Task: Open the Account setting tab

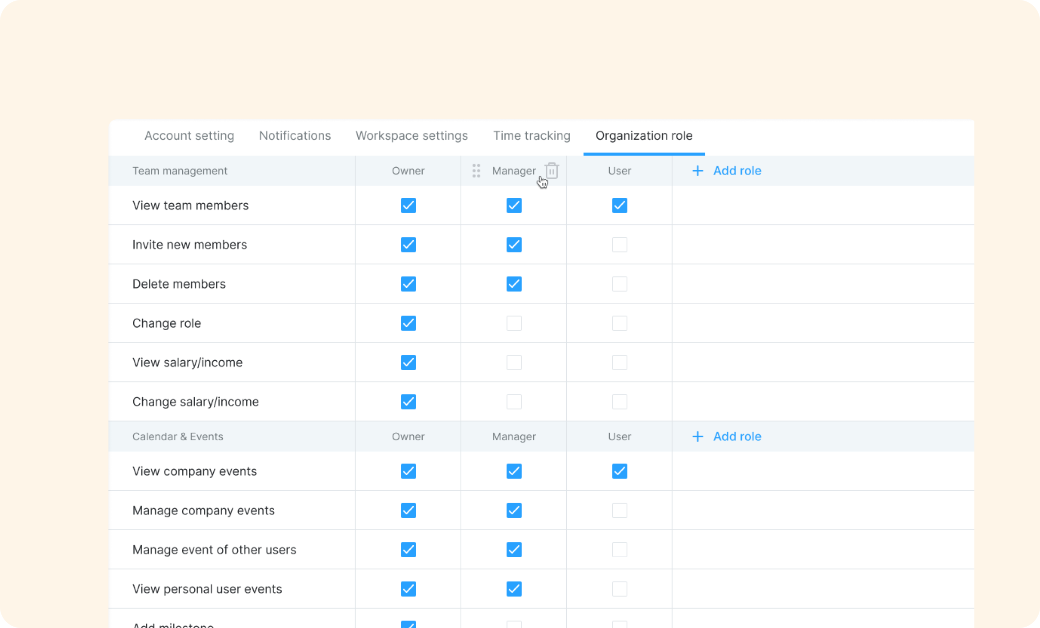Action: tap(189, 136)
